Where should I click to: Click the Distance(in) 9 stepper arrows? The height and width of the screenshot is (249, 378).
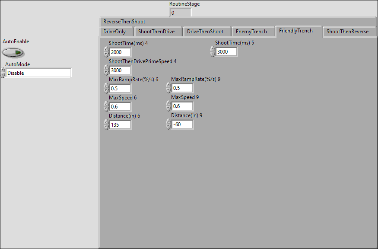[168, 124]
